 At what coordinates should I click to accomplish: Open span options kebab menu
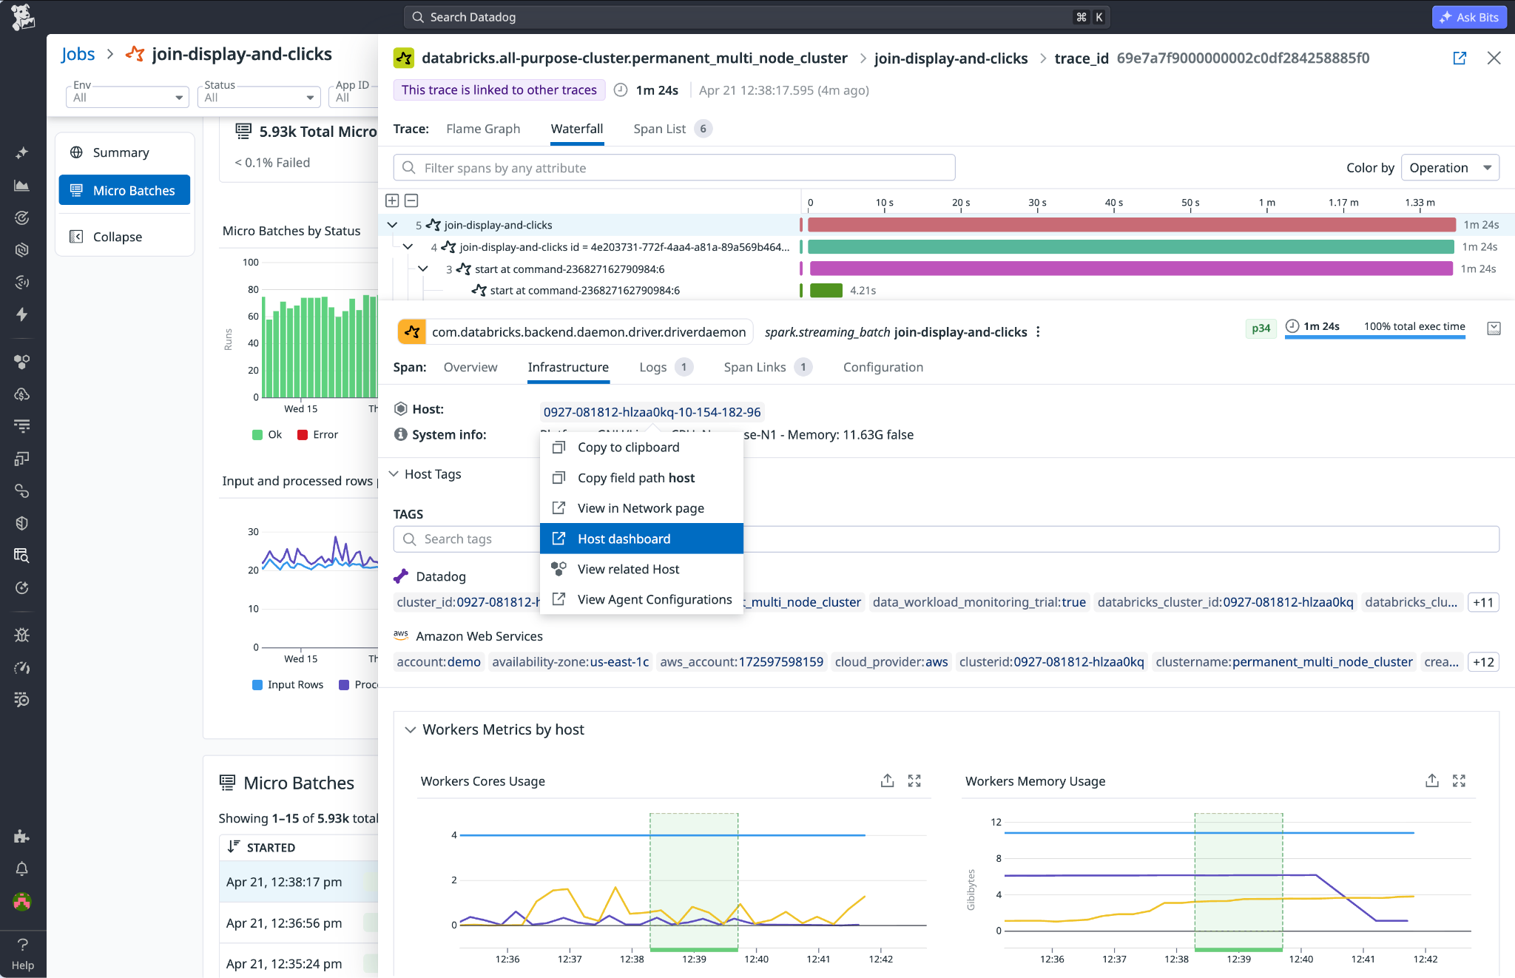[x=1039, y=332]
